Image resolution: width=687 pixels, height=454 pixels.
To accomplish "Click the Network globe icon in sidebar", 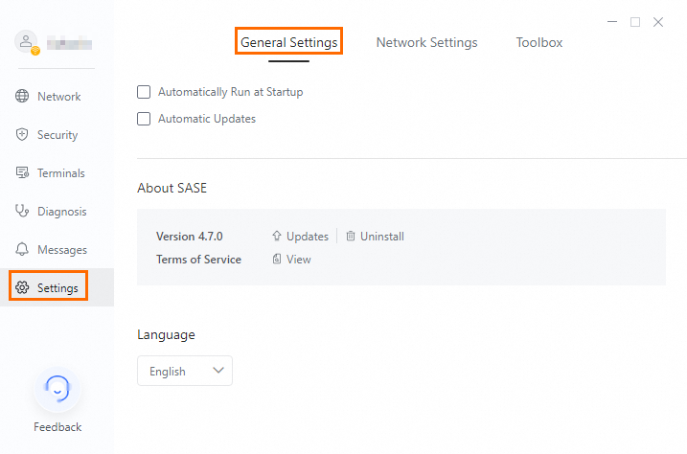I will coord(22,97).
